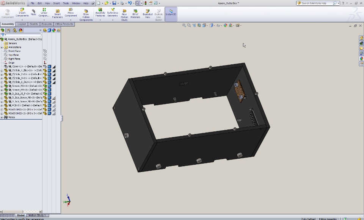The image size is (364, 220).
Task: Expand the Screws_M2<1> component
Action: pos(2,86)
